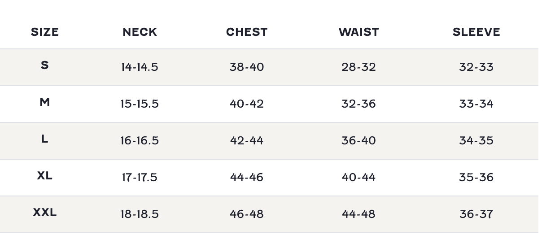Click the SIZE column header
The image size is (542, 235).
[x=45, y=32]
